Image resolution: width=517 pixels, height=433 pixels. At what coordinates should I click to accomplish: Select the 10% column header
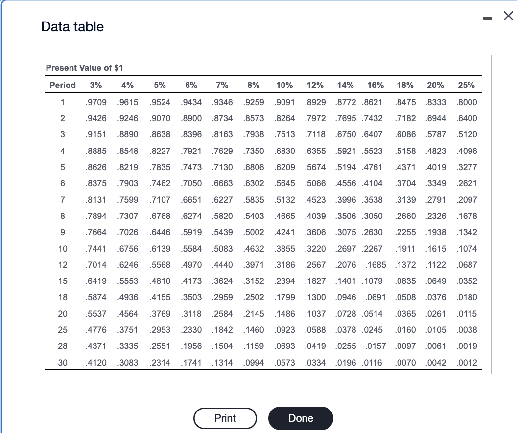[284, 85]
